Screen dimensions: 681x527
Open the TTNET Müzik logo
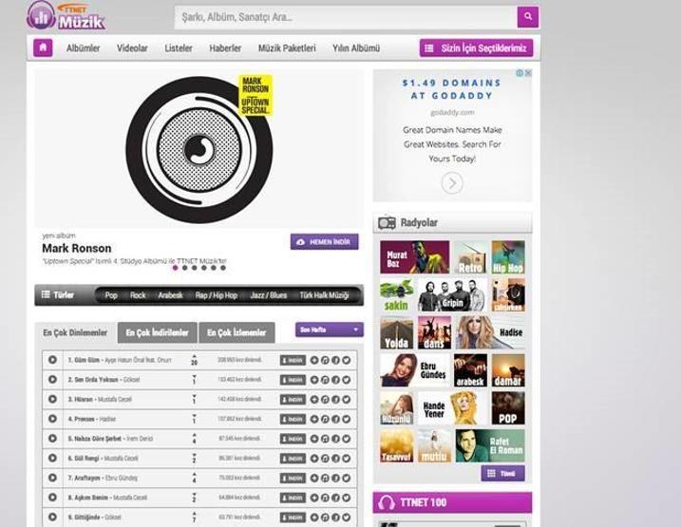[x=66, y=15]
